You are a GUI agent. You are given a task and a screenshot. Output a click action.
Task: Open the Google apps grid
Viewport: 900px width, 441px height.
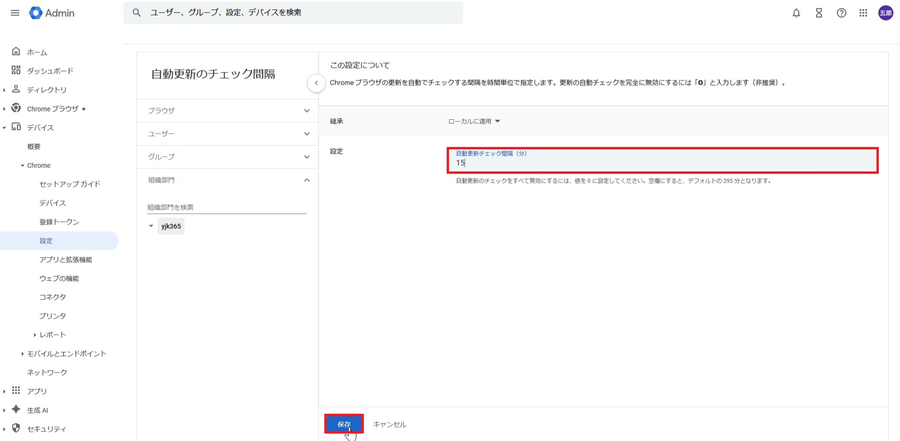(x=863, y=13)
